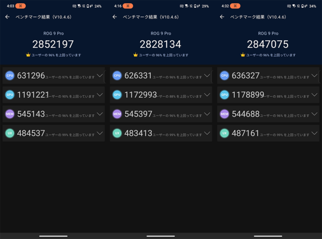The width and height of the screenshot is (322, 239).
Task: Expand MEM score 545143 details
Action: (x=100, y=114)
